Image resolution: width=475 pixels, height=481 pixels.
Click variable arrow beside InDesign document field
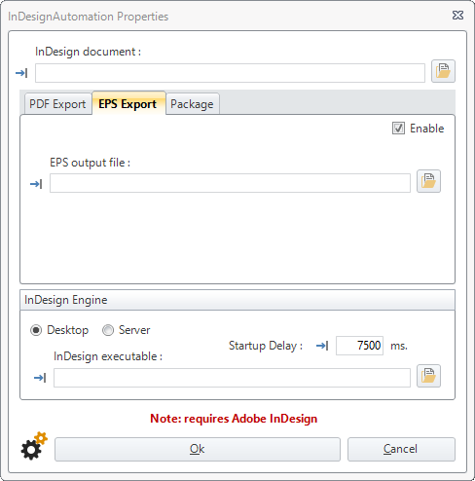coord(21,73)
